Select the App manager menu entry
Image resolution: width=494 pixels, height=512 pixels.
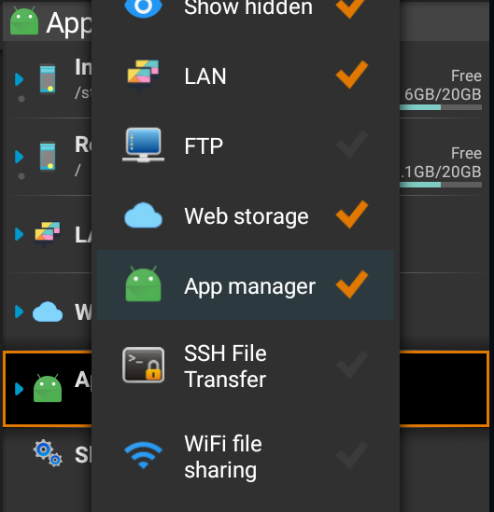click(x=246, y=284)
